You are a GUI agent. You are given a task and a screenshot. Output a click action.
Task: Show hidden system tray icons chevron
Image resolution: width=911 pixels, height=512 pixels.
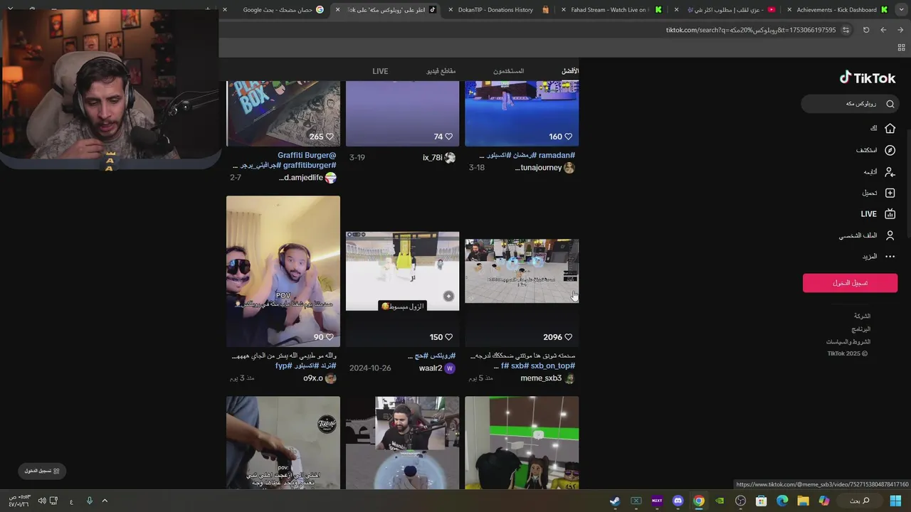[105, 501]
